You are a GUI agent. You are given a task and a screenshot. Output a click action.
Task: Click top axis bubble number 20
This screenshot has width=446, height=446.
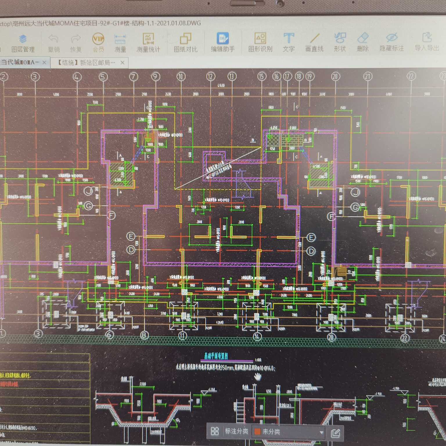335,77
